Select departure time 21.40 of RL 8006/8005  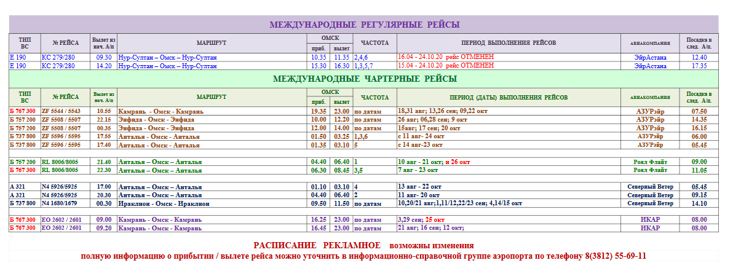point(104,162)
